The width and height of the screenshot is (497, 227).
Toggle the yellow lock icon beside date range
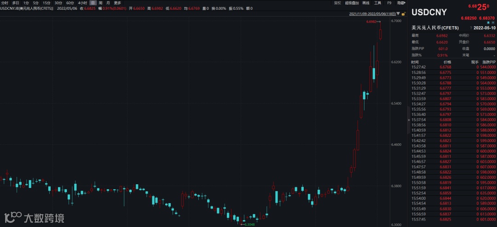pos(404,14)
